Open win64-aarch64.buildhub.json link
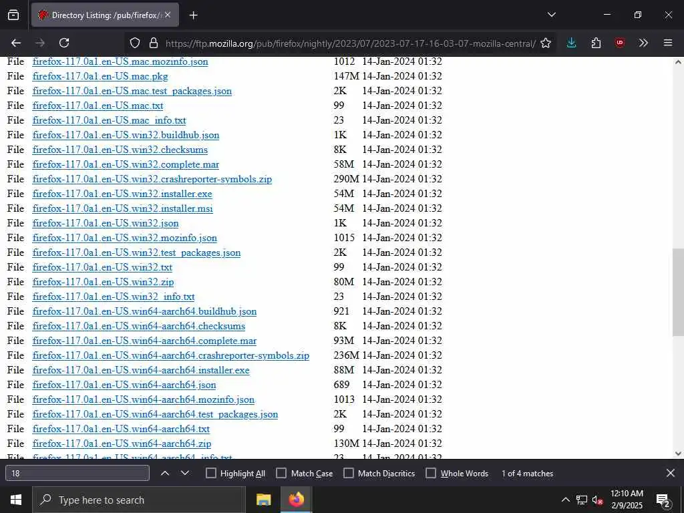Screen dimensions: 684x513 pos(144,311)
